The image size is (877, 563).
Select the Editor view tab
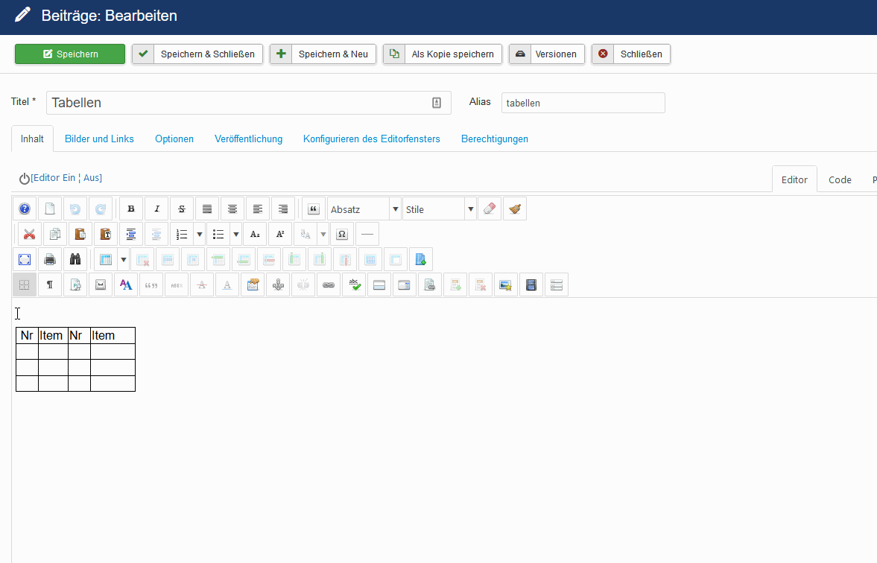tap(794, 179)
